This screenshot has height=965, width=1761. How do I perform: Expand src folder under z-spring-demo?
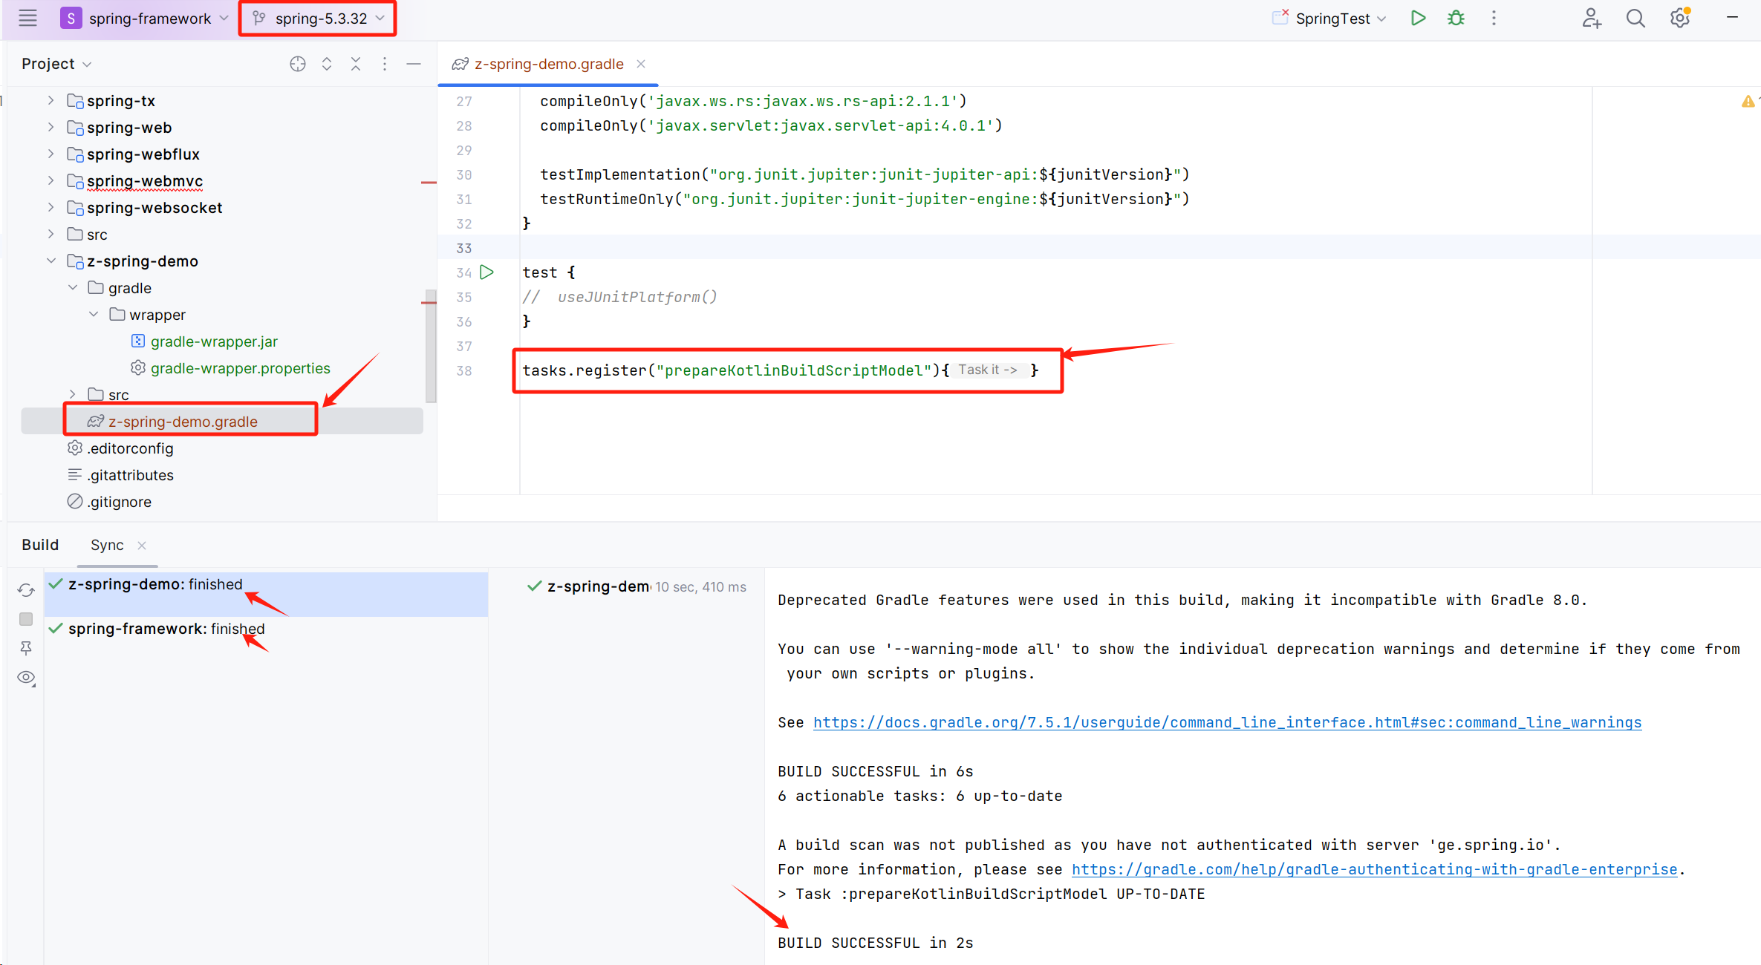coord(72,394)
